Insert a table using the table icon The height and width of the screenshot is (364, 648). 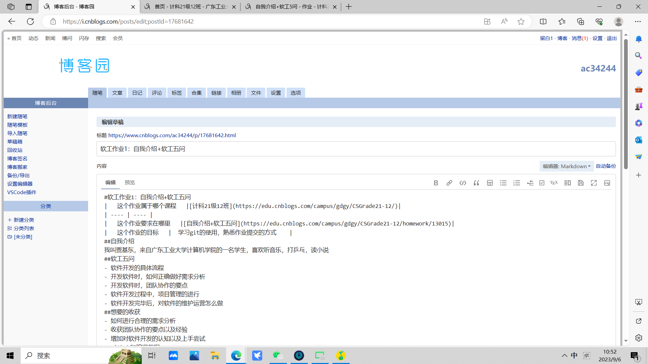click(490, 183)
